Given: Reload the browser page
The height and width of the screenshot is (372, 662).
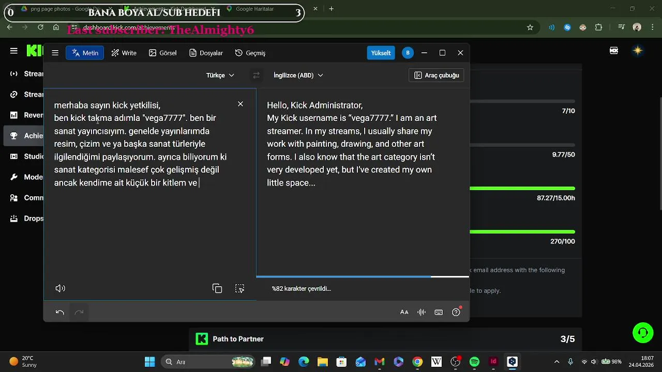Looking at the screenshot, I should pos(40,27).
